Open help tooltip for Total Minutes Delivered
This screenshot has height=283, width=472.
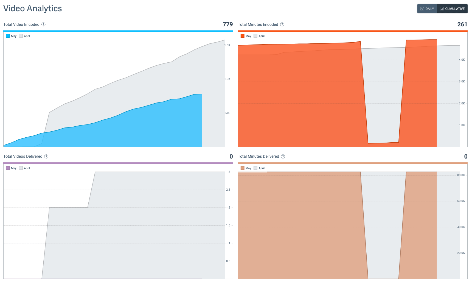click(283, 156)
